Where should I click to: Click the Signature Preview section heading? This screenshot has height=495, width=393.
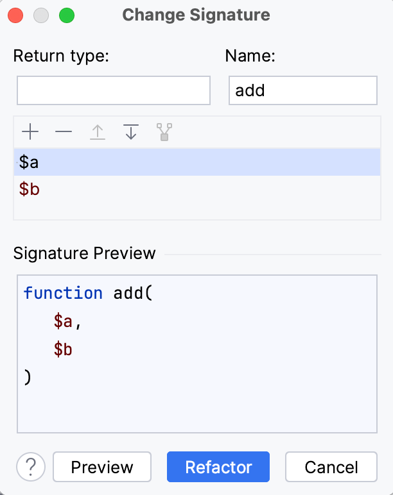point(84,253)
